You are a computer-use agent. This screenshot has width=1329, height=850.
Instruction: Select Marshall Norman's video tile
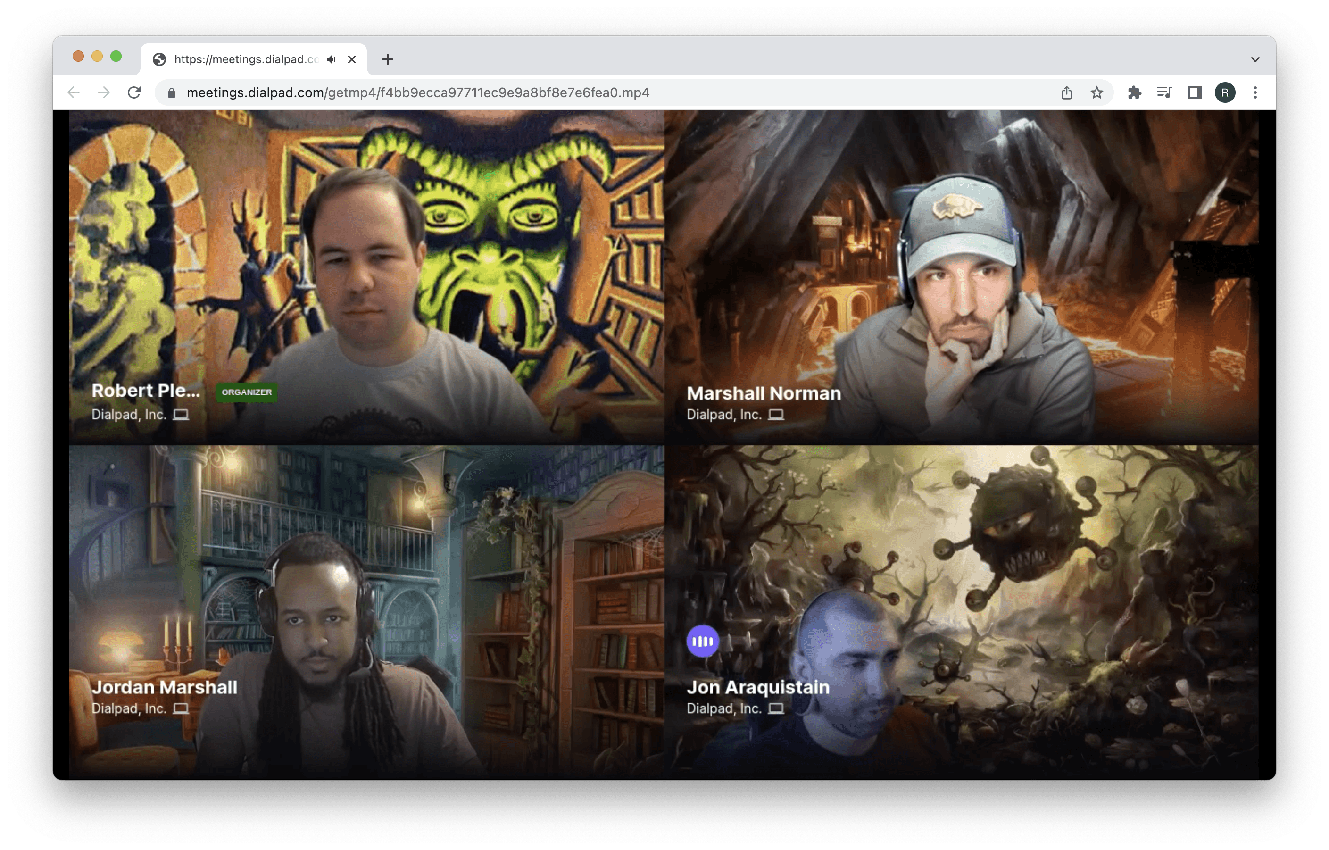pos(962,277)
